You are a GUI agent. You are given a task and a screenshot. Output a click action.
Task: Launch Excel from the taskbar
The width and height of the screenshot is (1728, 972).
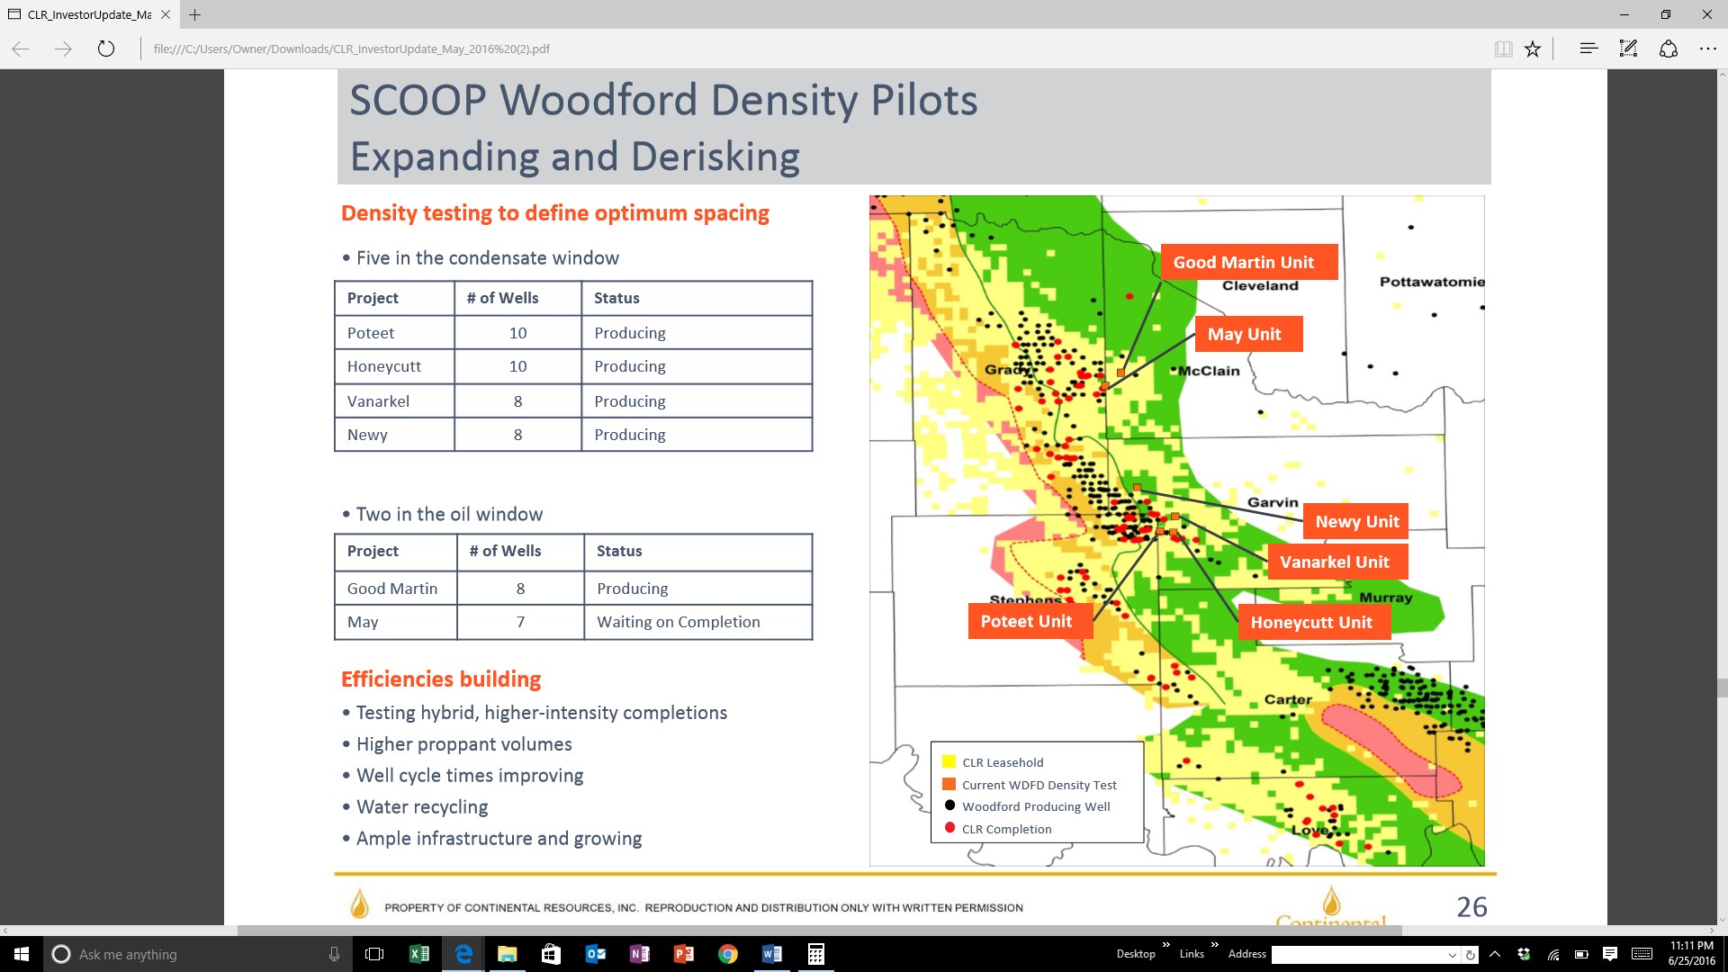[419, 954]
